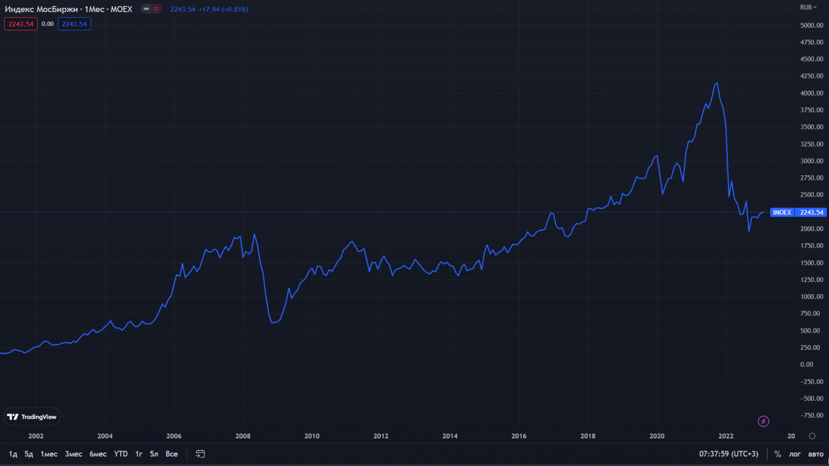This screenshot has height=466, width=829.
Task: Toggle logarithmic scale (лог)
Action: point(795,454)
